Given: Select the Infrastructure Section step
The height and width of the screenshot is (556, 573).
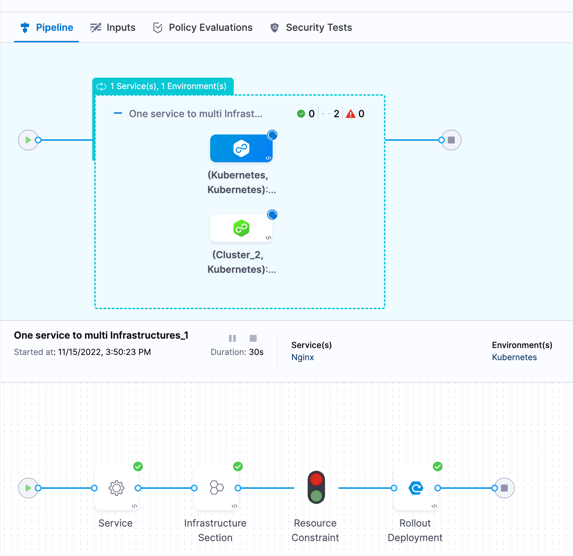Looking at the screenshot, I should coord(216,488).
